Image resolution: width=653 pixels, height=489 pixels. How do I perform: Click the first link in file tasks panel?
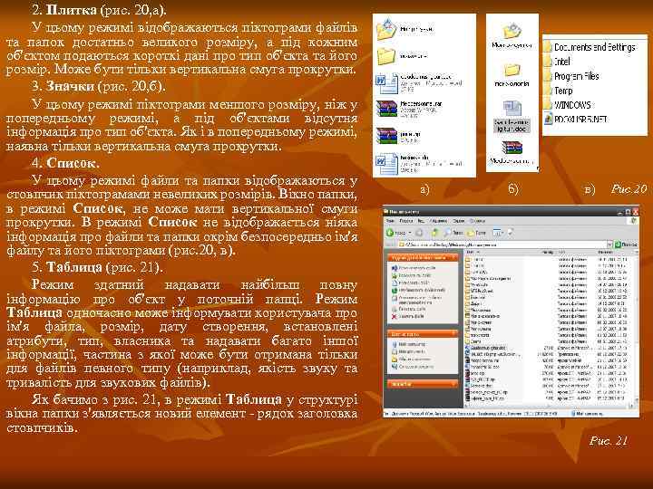coord(414,268)
